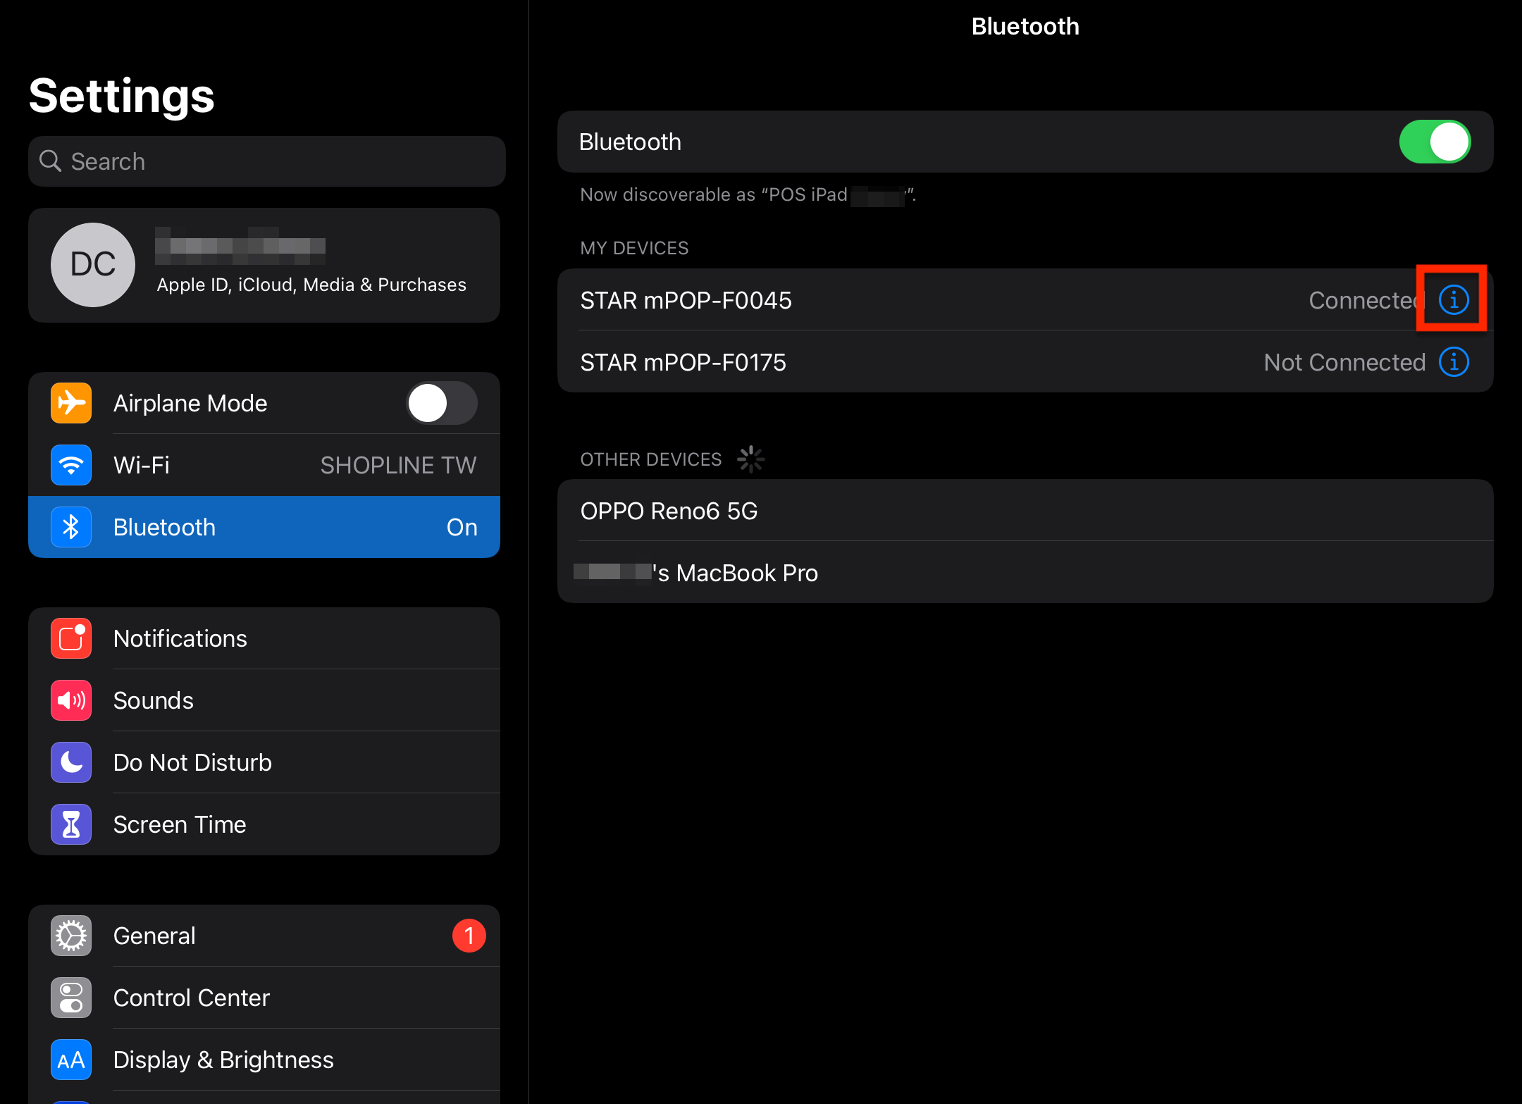Click the Search settings field
This screenshot has height=1104, width=1522.
tap(266, 161)
